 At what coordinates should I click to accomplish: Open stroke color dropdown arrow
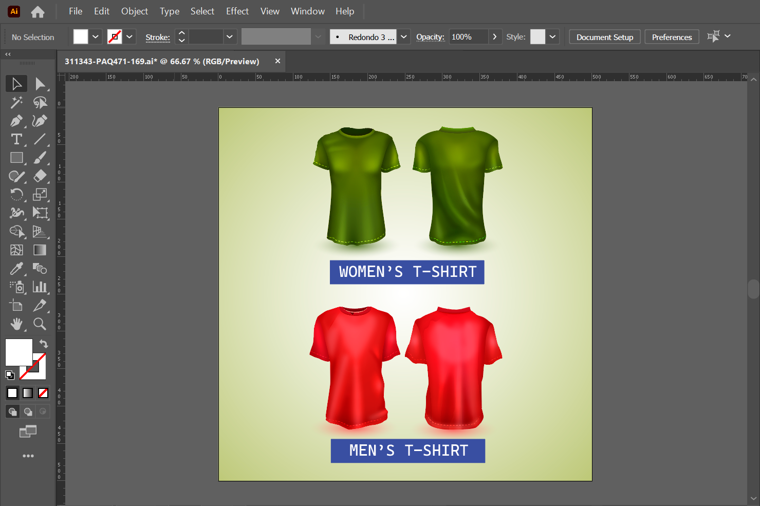[129, 37]
